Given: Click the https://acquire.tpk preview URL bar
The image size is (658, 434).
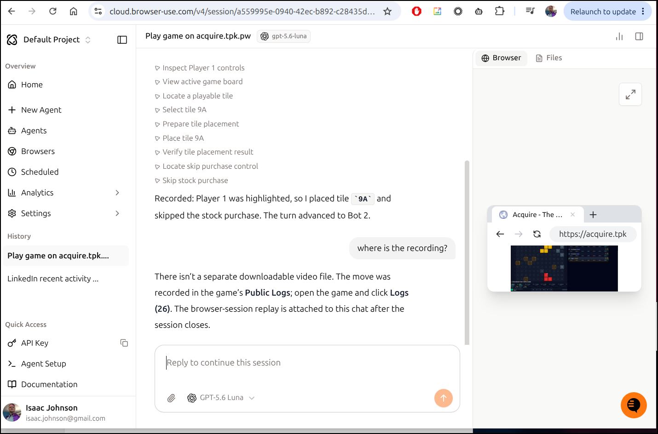Looking at the screenshot, I should click(x=593, y=234).
